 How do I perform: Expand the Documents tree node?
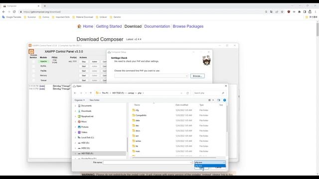[75, 106]
